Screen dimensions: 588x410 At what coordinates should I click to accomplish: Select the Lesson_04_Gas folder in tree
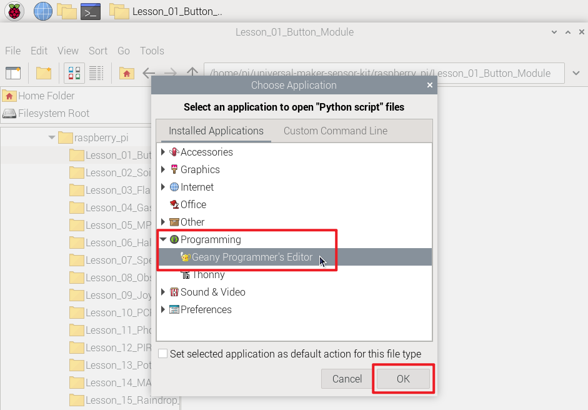click(110, 207)
